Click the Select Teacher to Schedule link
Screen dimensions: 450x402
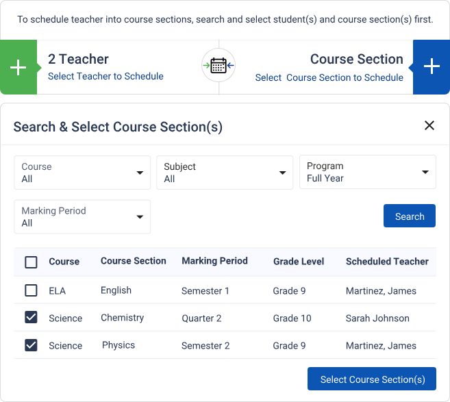pyautogui.click(x=105, y=76)
